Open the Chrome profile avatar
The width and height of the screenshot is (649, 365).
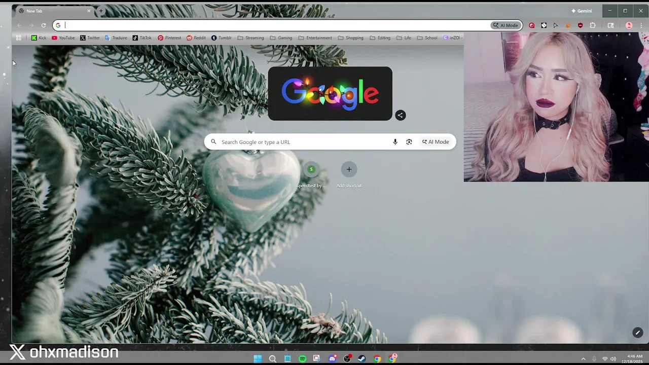[629, 25]
